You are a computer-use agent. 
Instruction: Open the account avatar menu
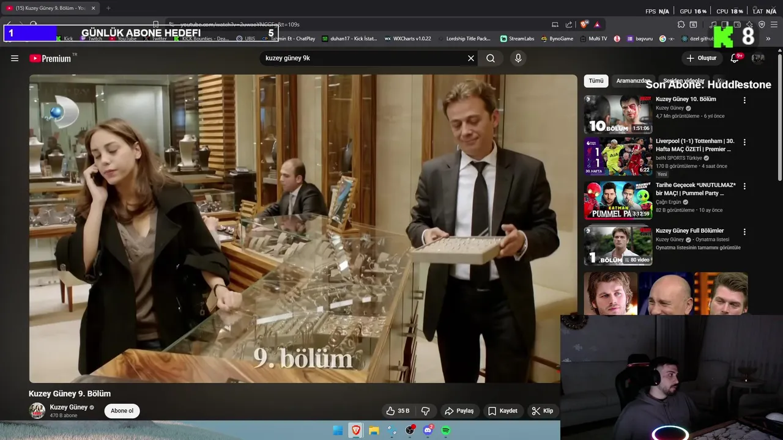758,58
